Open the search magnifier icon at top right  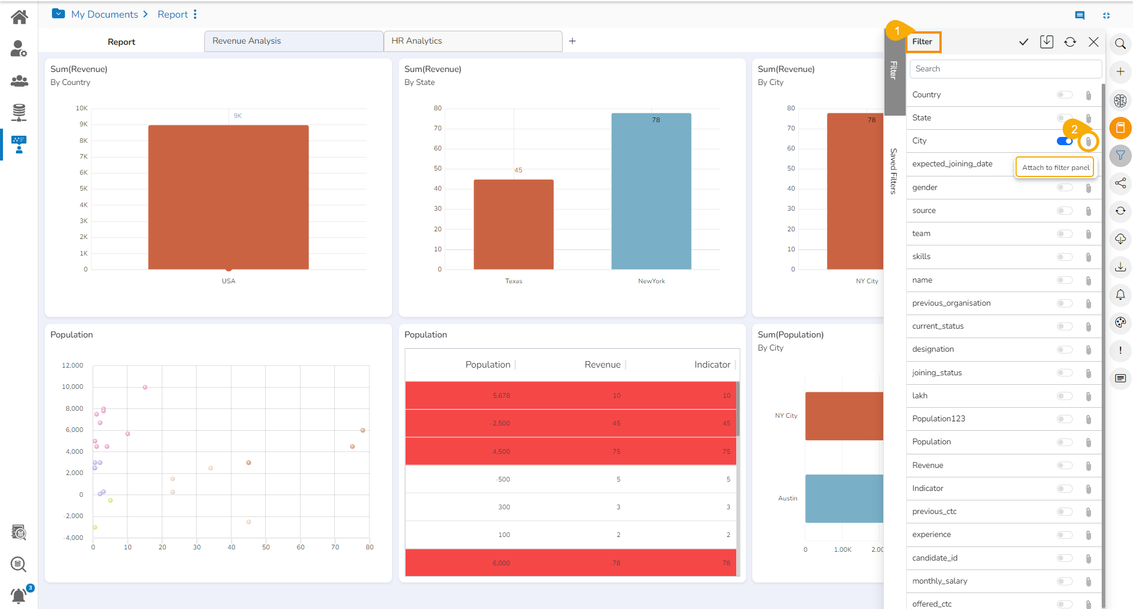coord(1120,44)
